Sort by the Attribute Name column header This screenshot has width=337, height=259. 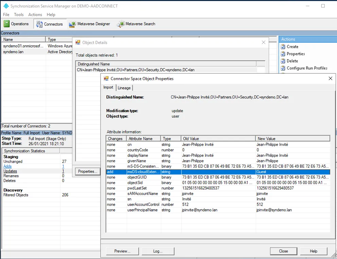click(x=143, y=138)
